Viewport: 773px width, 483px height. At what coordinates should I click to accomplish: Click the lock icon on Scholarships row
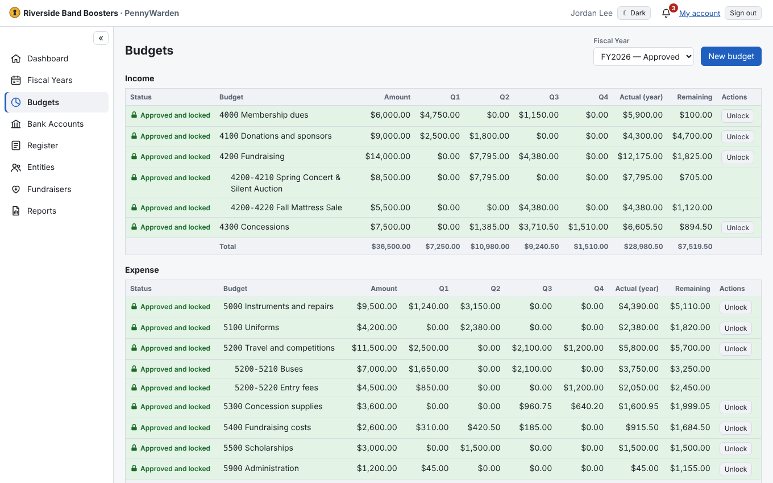134,448
